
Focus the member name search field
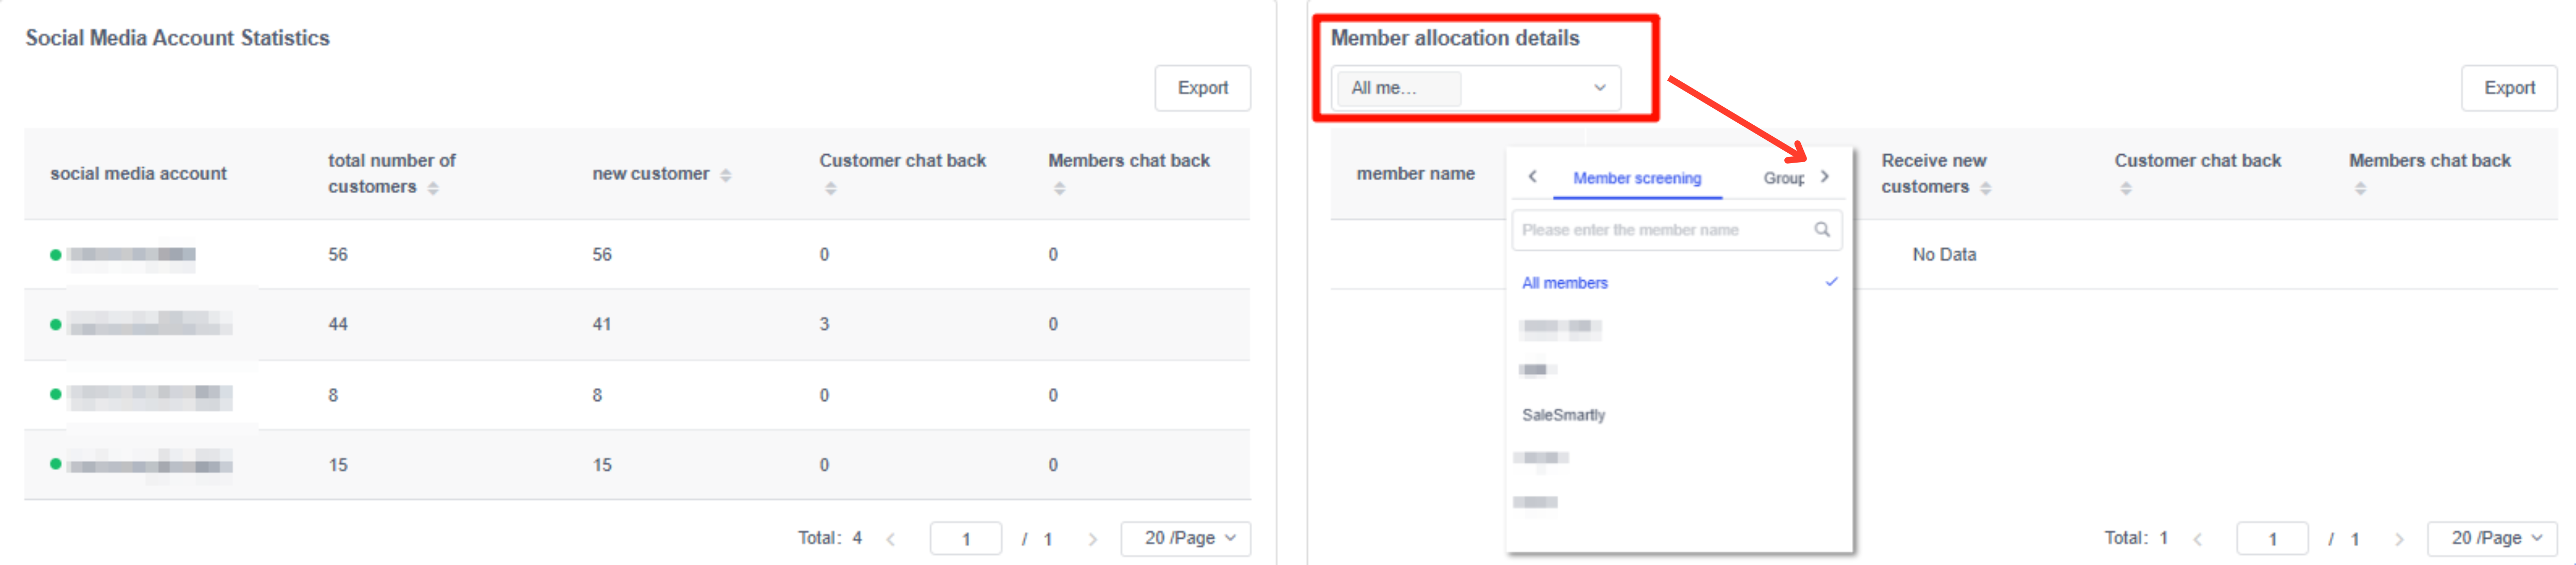[1663, 230]
